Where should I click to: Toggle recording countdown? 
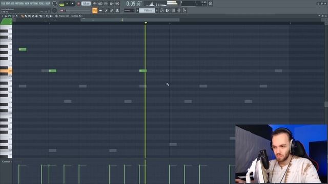pyautogui.click(x=106, y=4)
